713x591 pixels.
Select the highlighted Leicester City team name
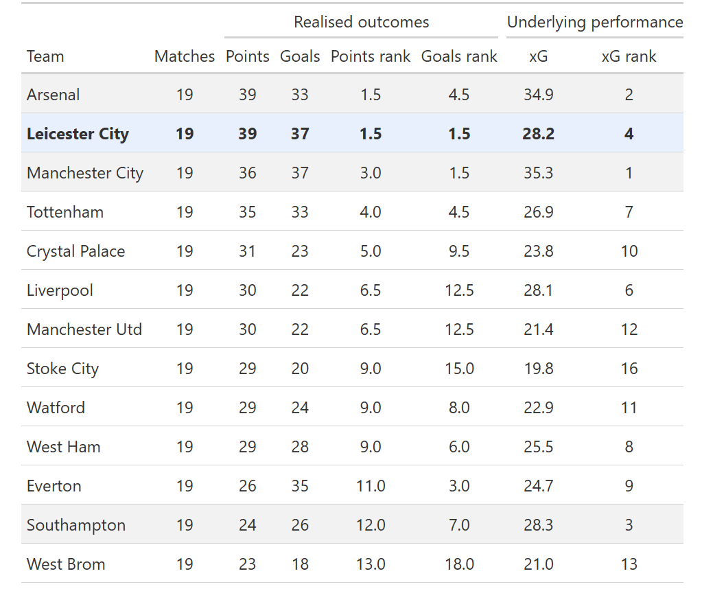point(78,134)
